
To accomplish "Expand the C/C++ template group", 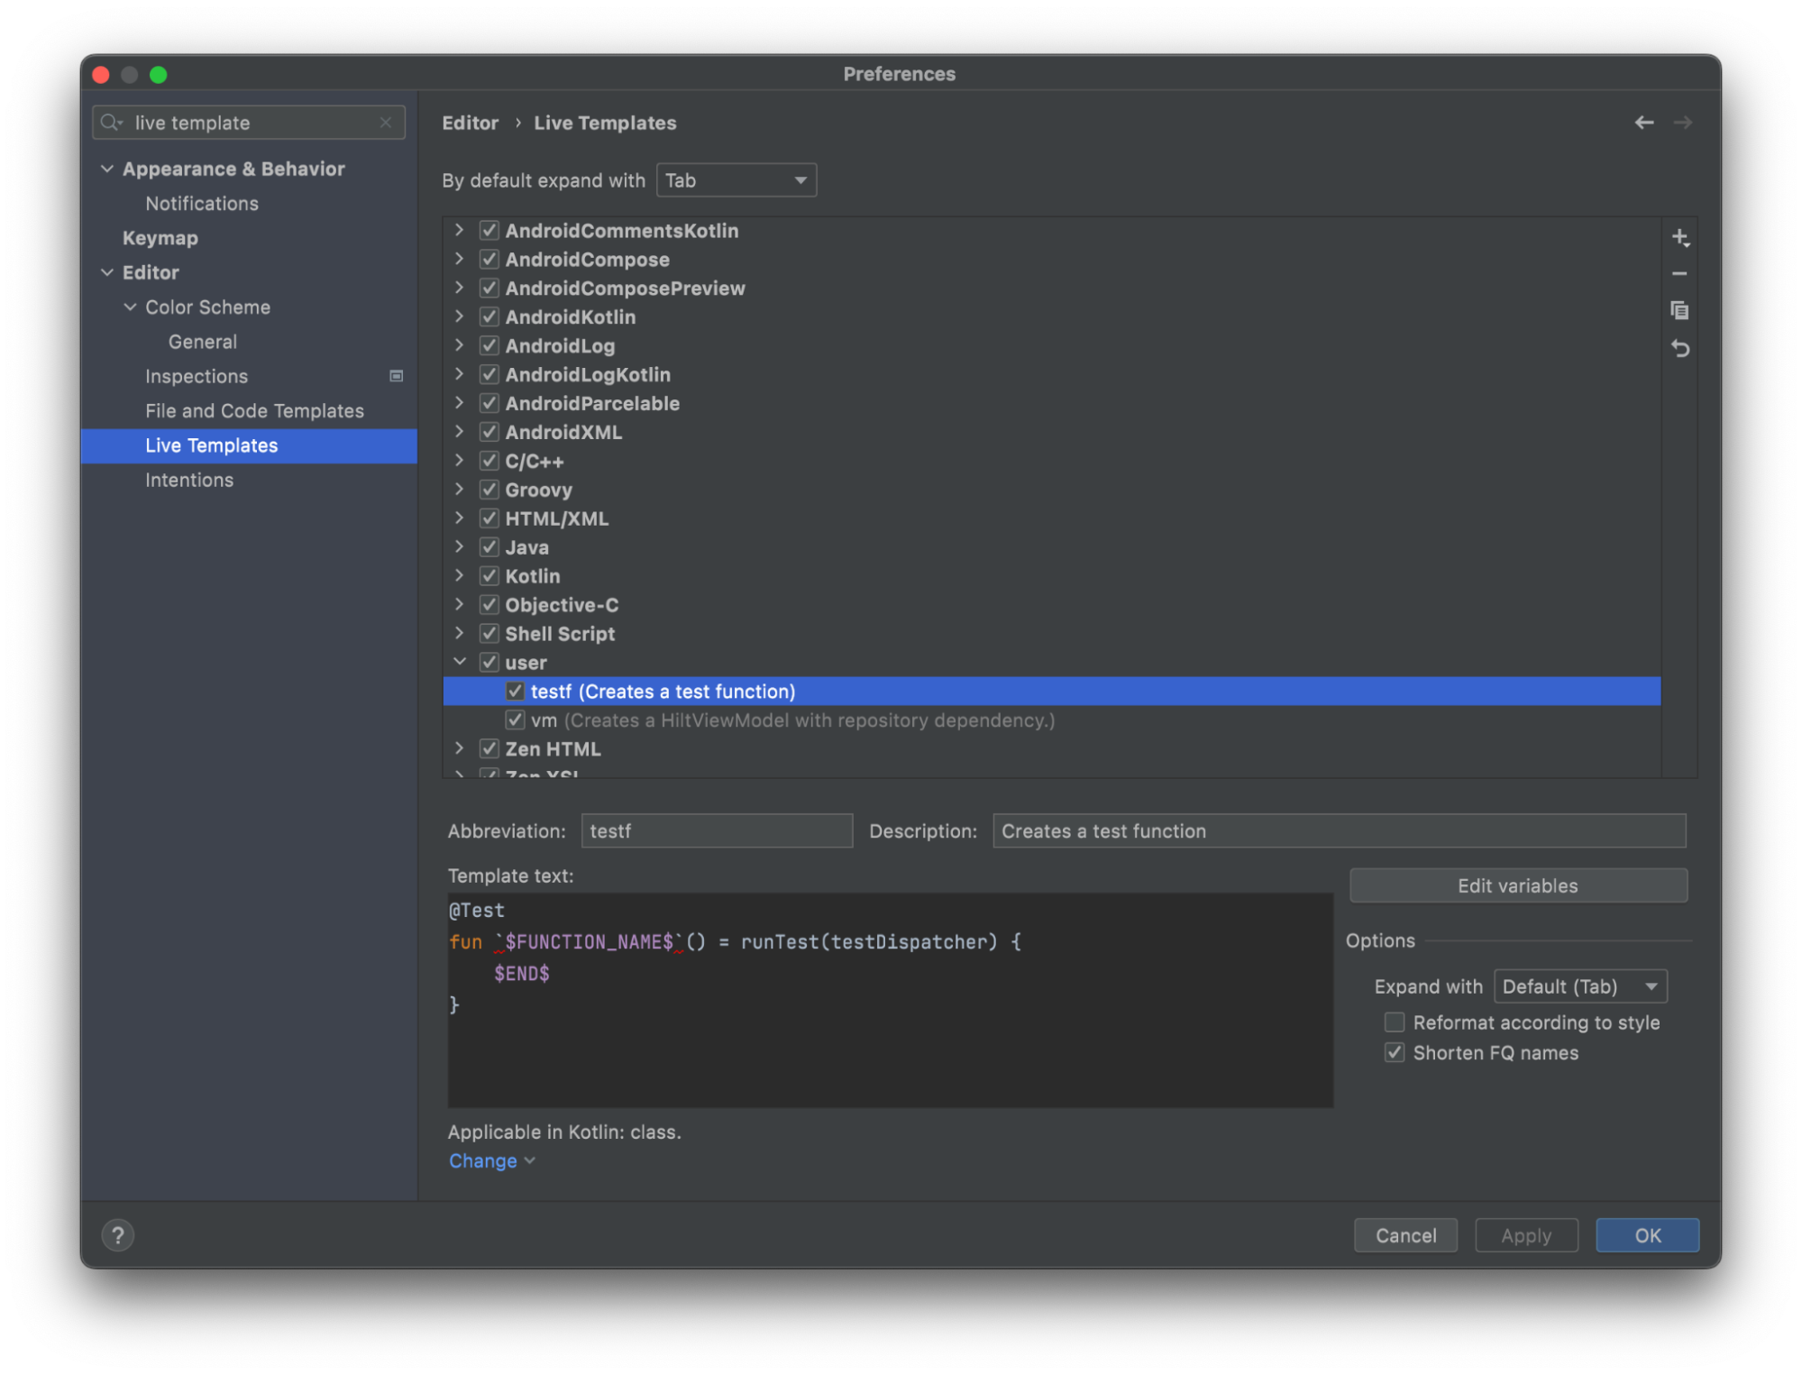I will [x=459, y=460].
